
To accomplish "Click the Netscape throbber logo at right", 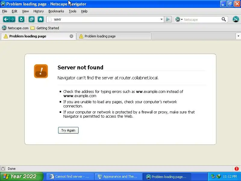I will pyautogui.click(x=236, y=19).
